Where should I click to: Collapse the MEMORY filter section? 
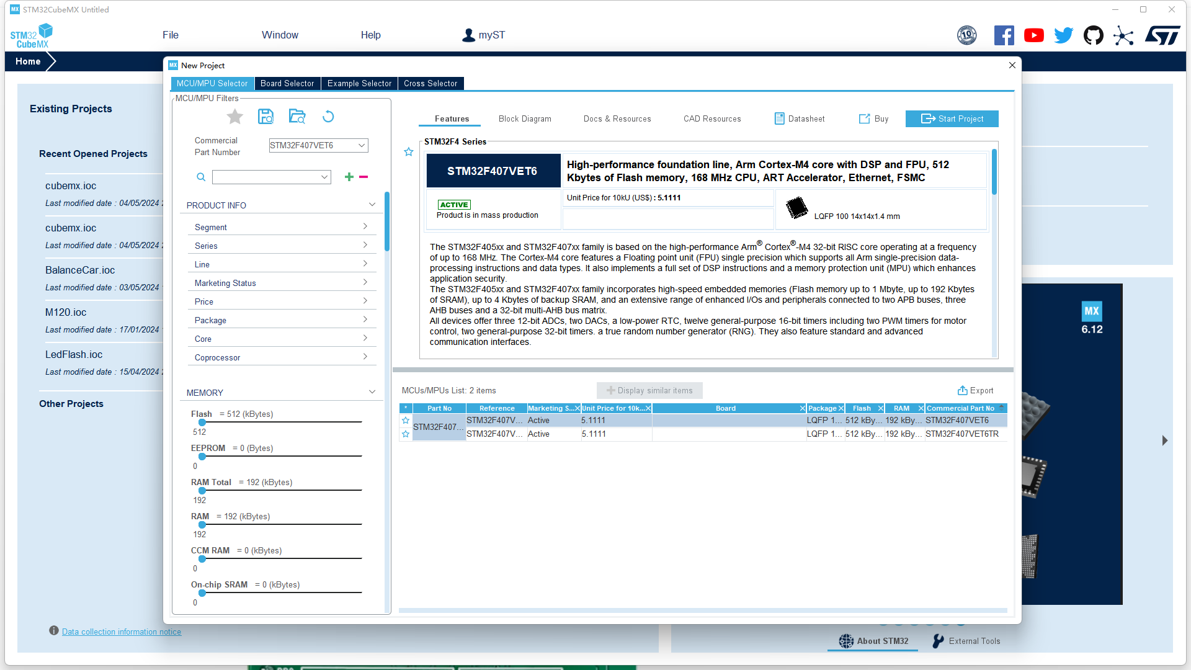(x=372, y=392)
